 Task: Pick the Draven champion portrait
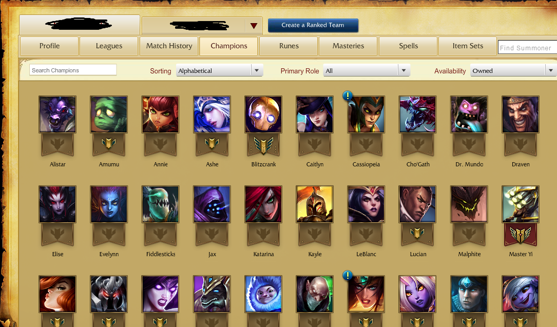[x=521, y=114]
